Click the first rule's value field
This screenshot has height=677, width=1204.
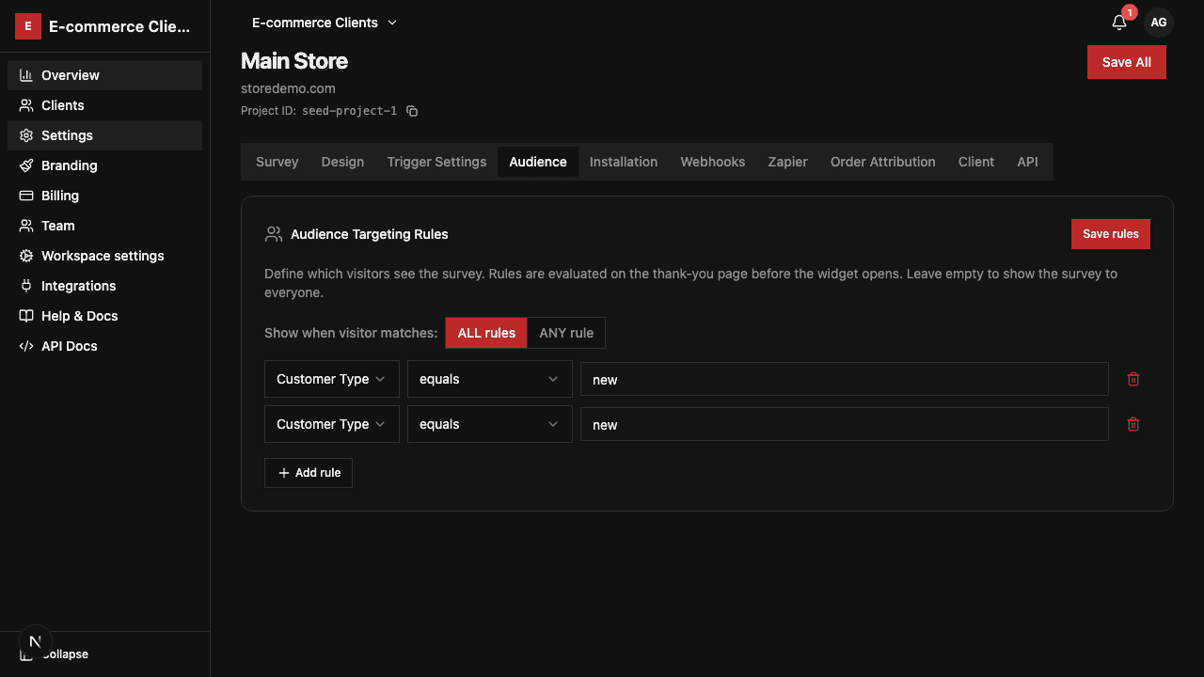click(x=845, y=380)
